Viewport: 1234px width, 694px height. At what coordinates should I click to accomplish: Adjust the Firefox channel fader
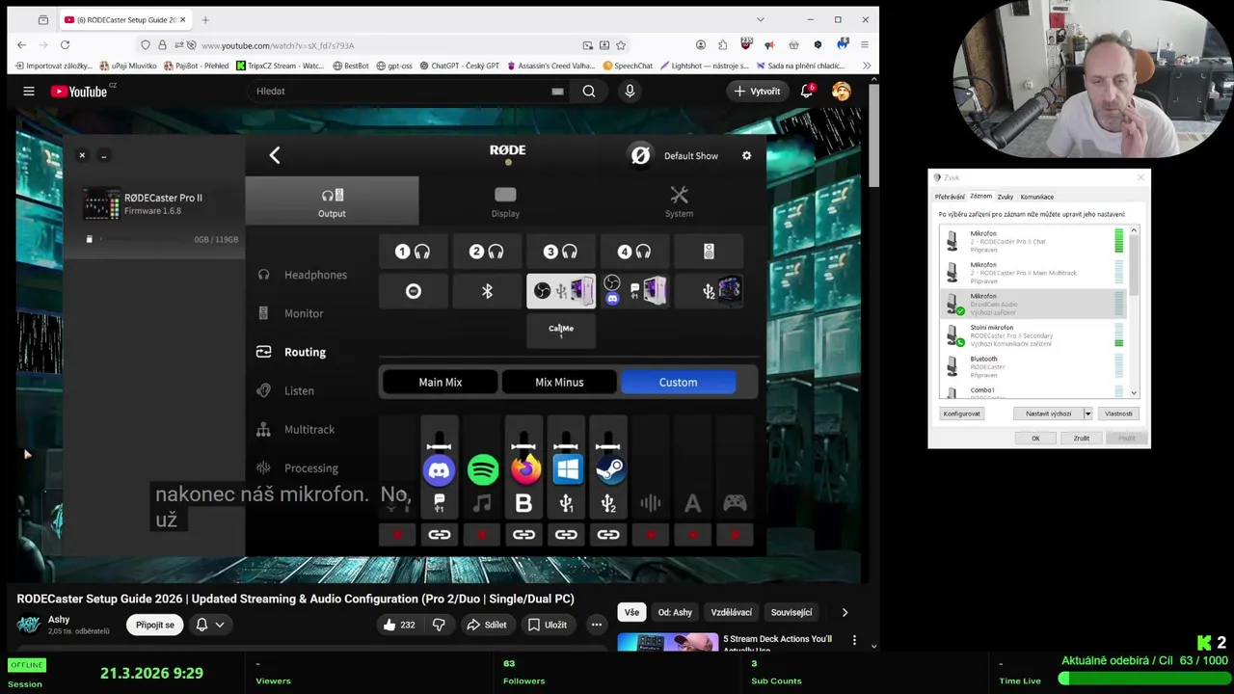(523, 446)
